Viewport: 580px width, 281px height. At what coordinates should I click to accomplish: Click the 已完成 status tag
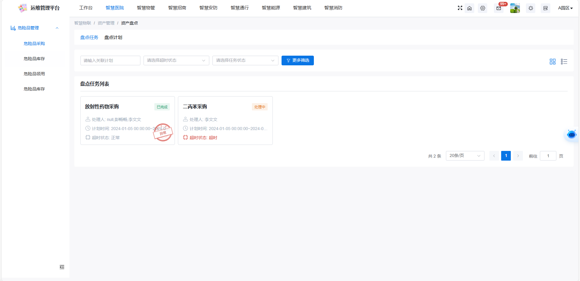point(162,107)
